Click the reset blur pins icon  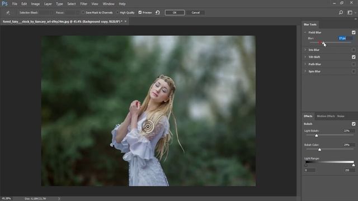pyautogui.click(x=158, y=12)
